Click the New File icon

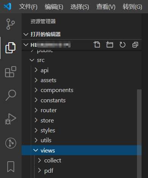pyautogui.click(x=97, y=44)
